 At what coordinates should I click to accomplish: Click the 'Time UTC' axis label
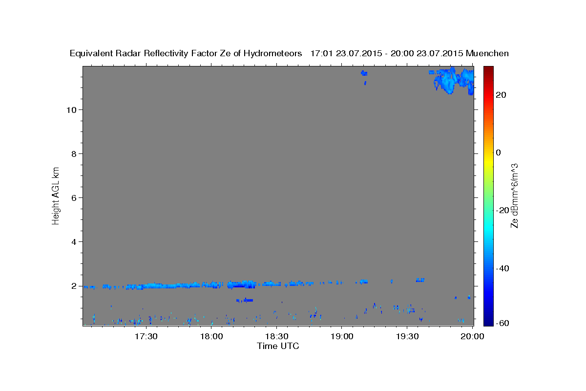(278, 346)
